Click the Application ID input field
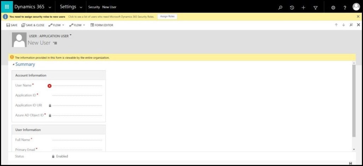This screenshot has height=166, width=363. click(77, 95)
